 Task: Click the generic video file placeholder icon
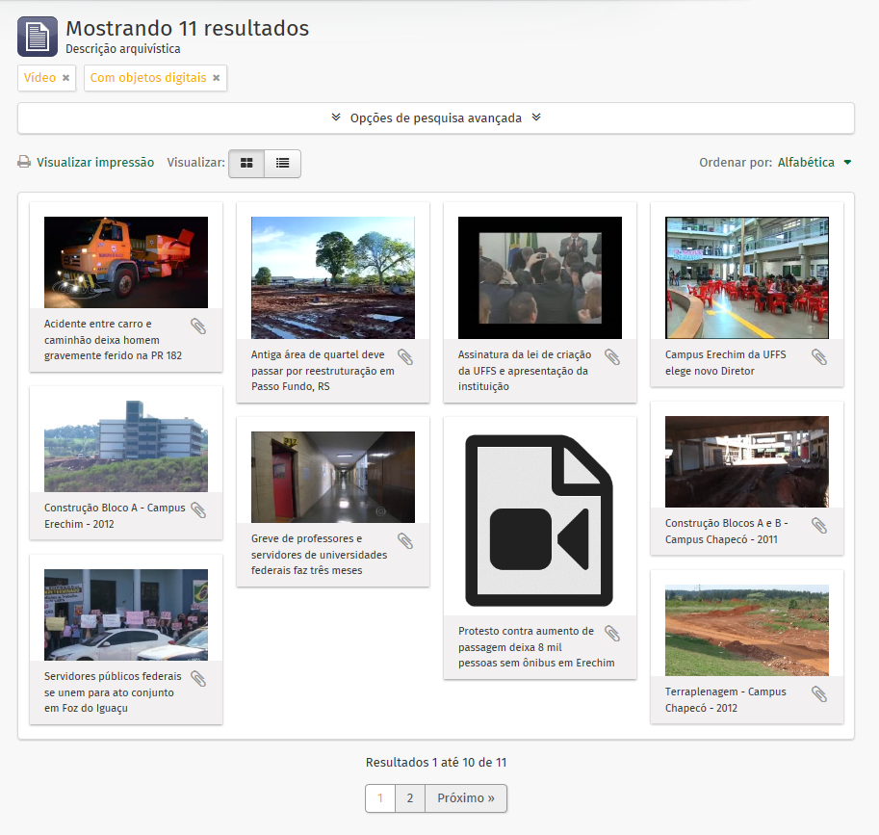pos(539,520)
